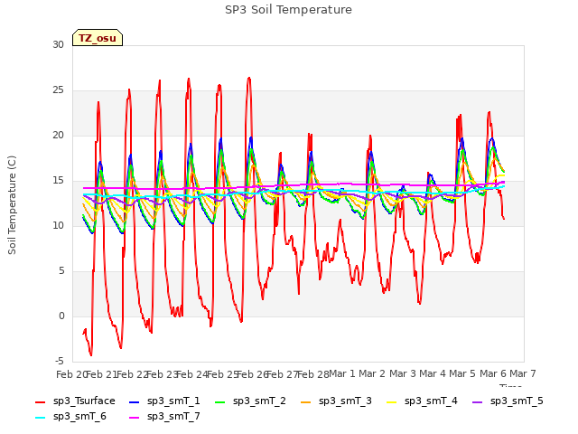
Task: Select the sp3_smT_4 legend label
Action: 431,401
